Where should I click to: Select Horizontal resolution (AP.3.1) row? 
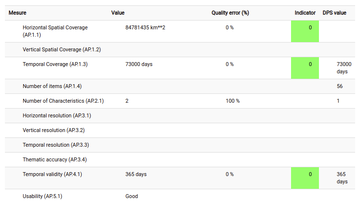tap(180, 115)
